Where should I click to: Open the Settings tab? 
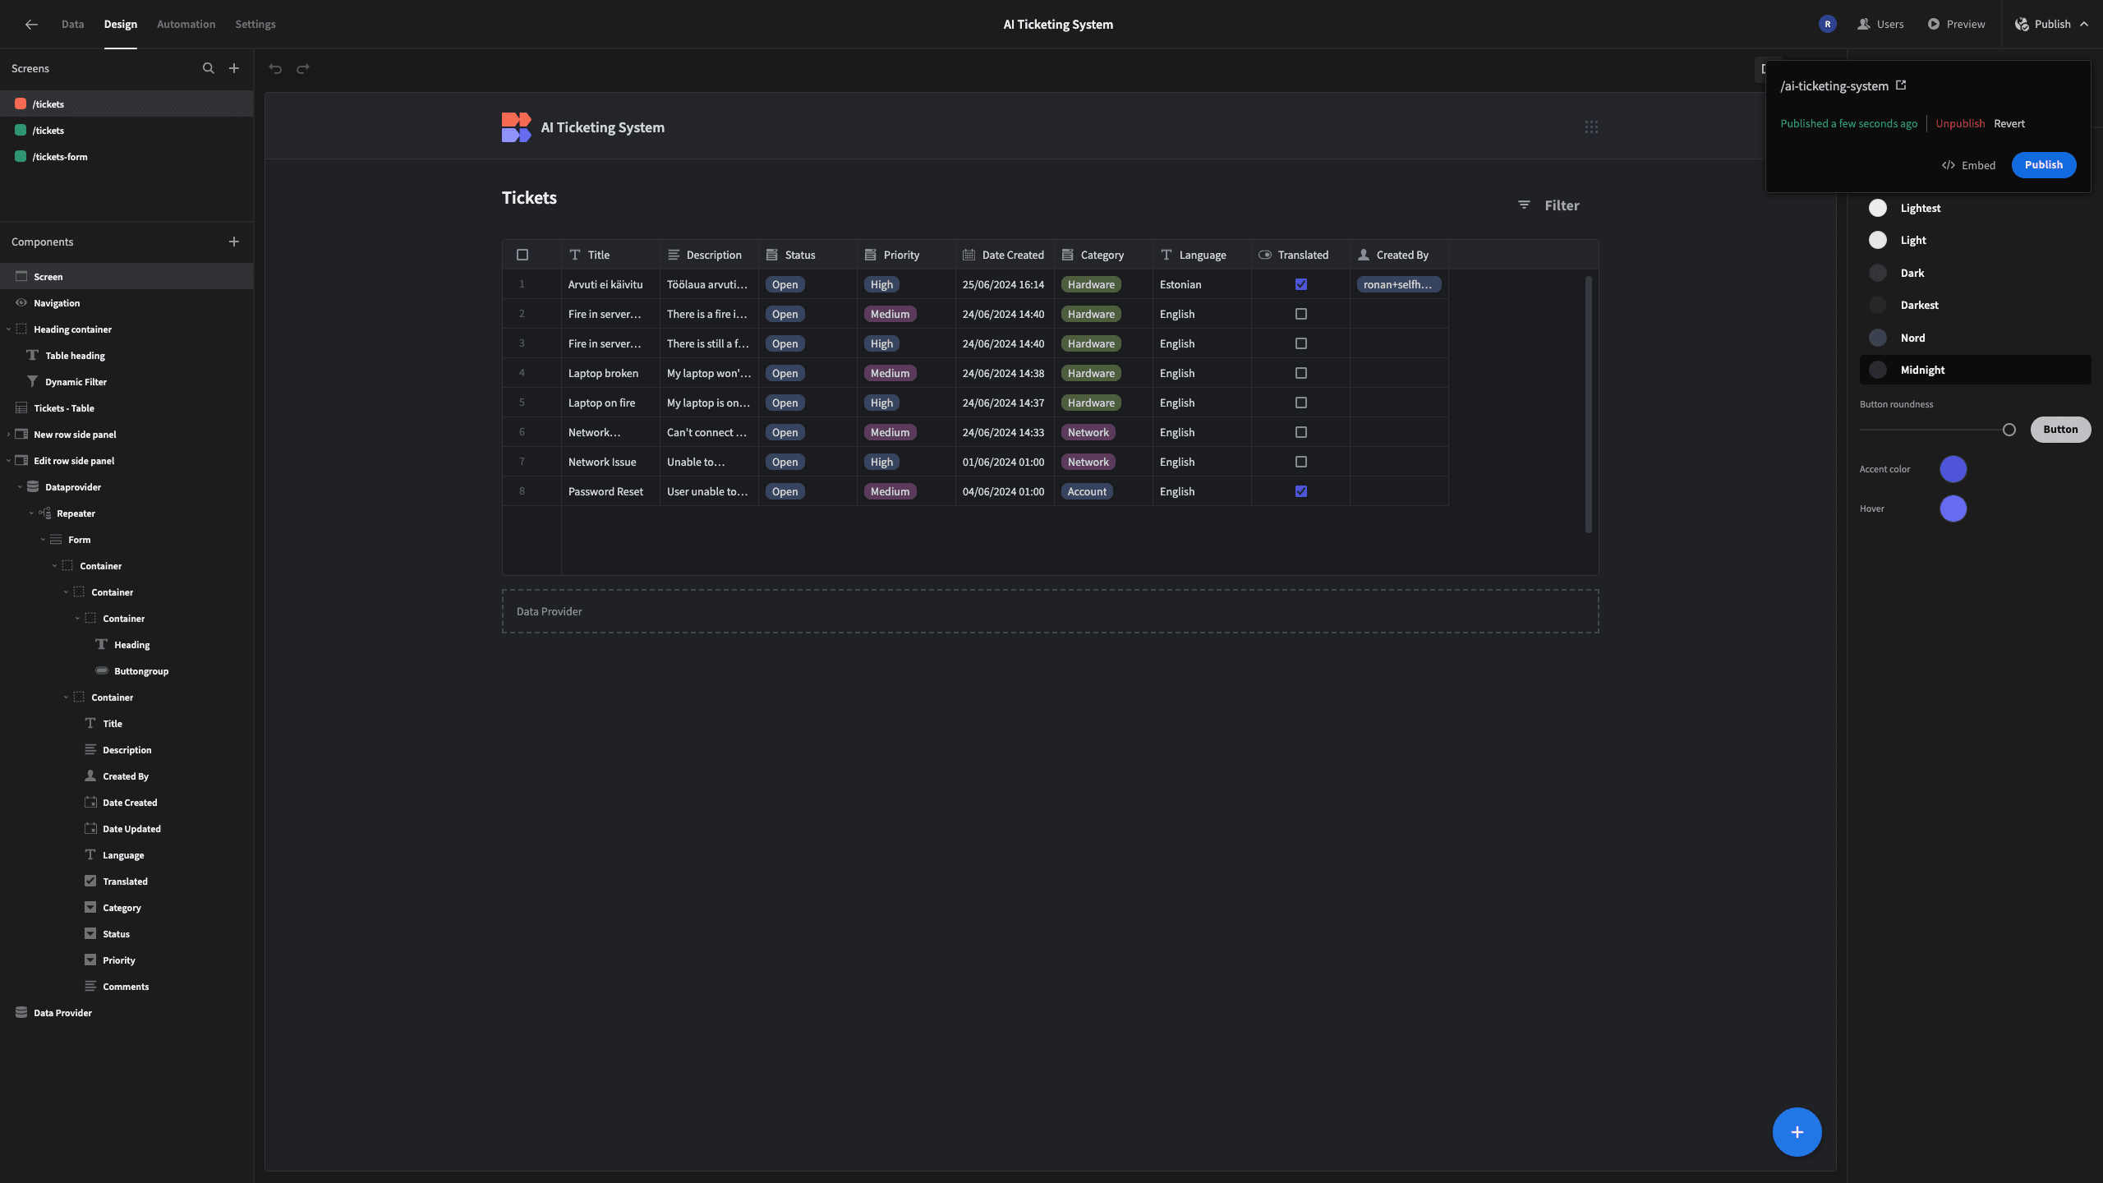255,25
